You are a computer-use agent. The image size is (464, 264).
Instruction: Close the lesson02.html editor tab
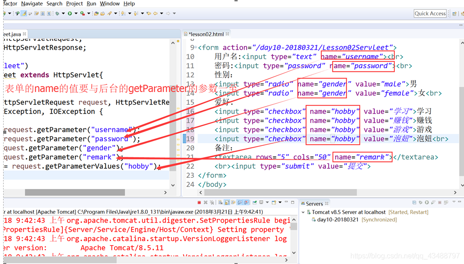coord(227,34)
